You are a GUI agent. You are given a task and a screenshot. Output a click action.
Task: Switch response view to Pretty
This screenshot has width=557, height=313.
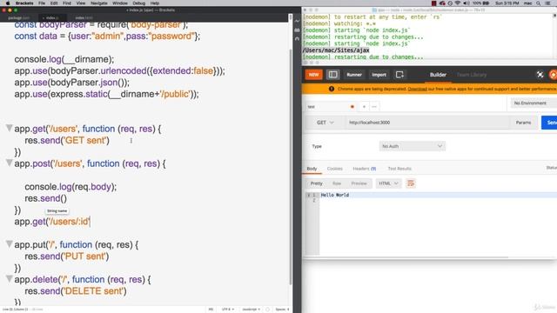[317, 183]
